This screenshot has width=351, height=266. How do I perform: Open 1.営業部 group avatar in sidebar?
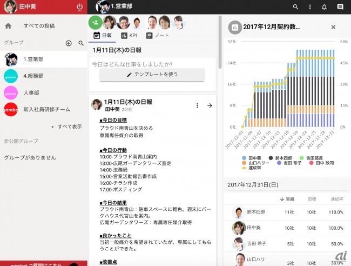pos(11,59)
